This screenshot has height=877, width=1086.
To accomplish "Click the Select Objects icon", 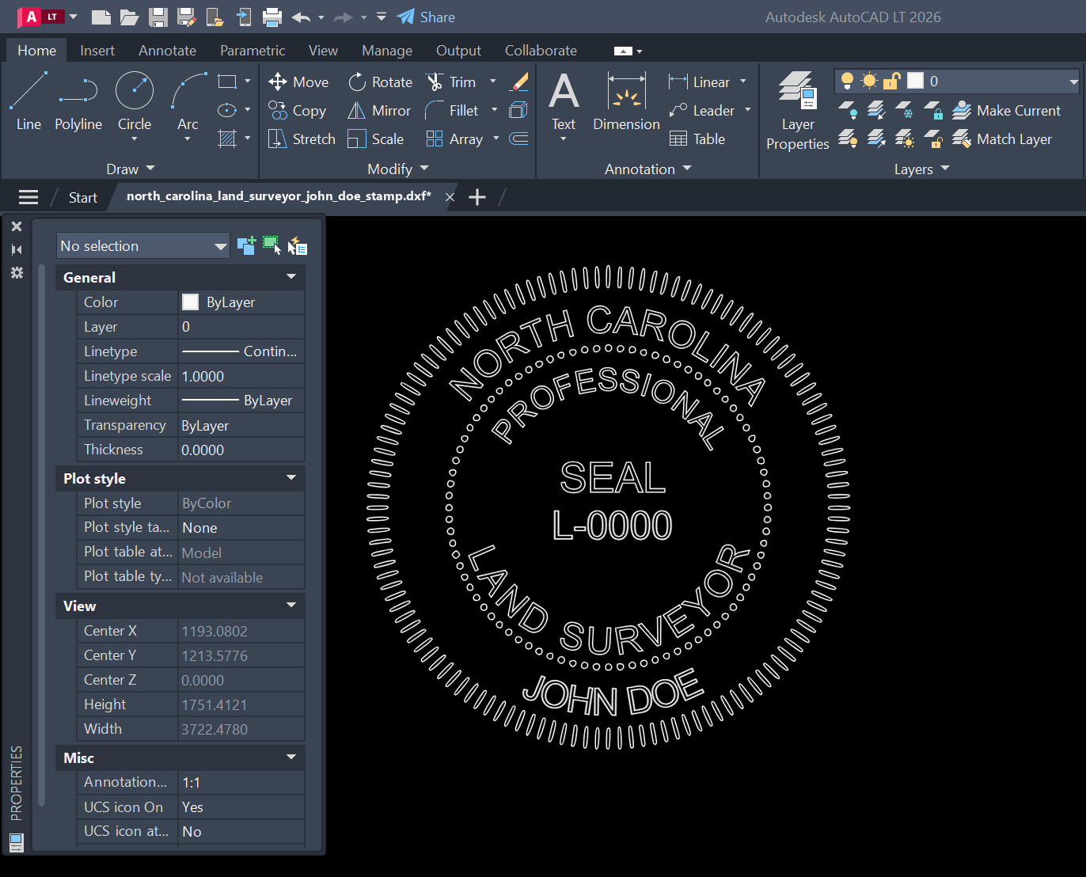I will click(x=271, y=245).
